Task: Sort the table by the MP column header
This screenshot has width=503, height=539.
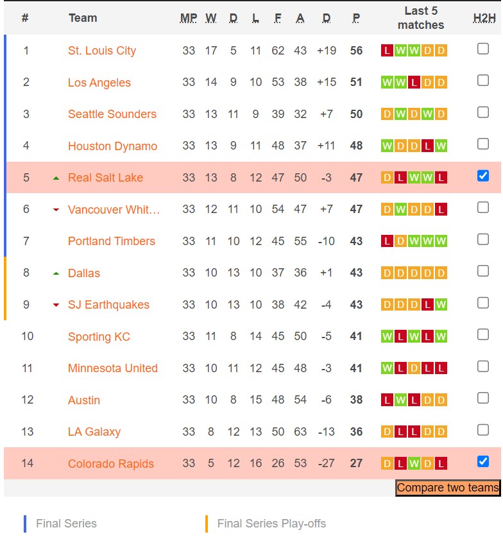Action: point(189,18)
